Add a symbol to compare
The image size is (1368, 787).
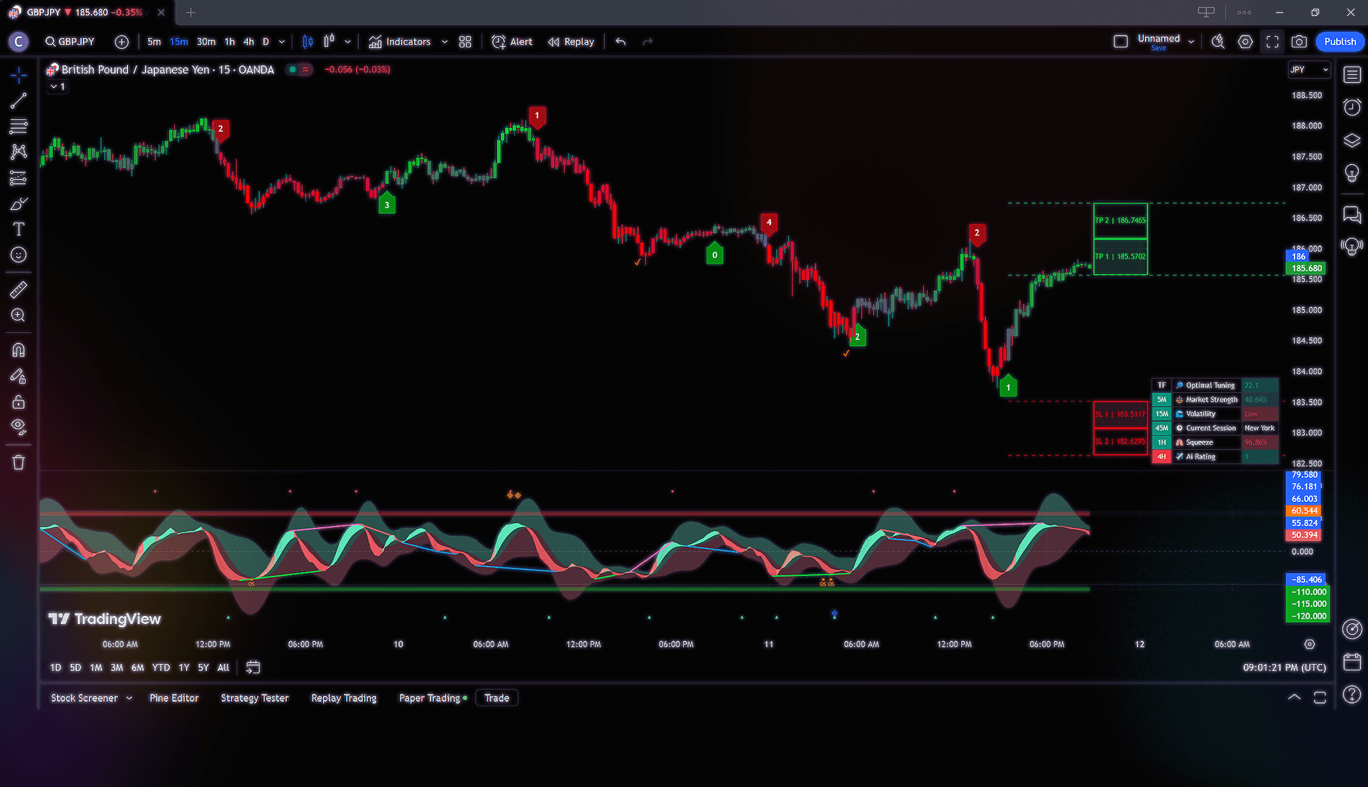coord(122,41)
